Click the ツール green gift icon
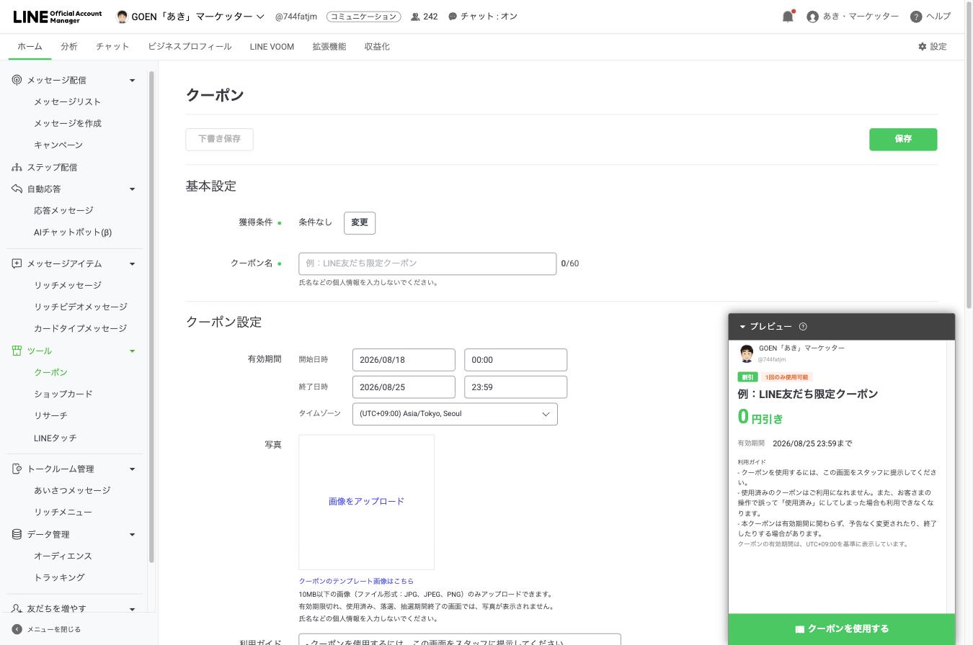The image size is (973, 645). click(x=17, y=351)
